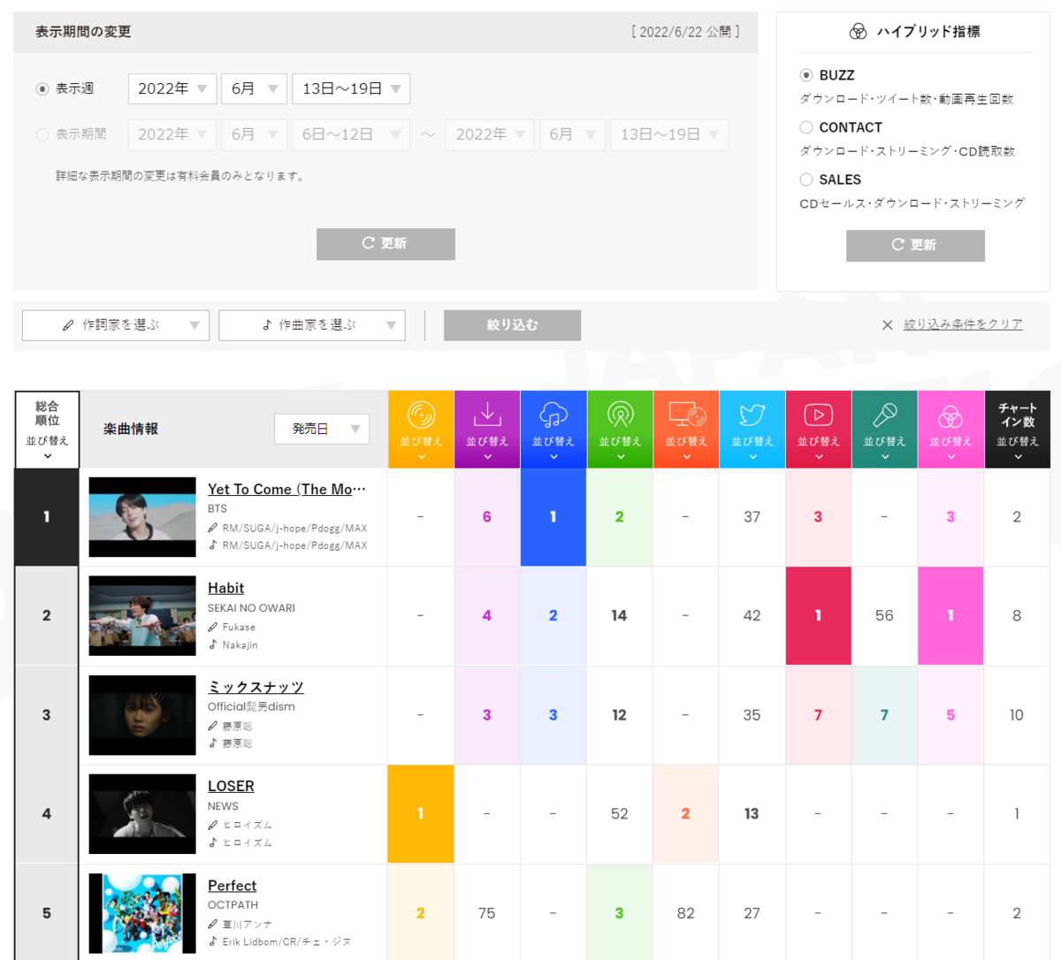Viewport: 1061px width, 960px height.
Task: Select the SALES radio option
Action: [x=805, y=179]
